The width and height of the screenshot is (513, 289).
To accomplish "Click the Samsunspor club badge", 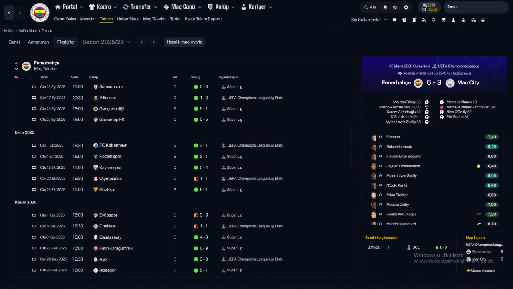I will (96, 87).
